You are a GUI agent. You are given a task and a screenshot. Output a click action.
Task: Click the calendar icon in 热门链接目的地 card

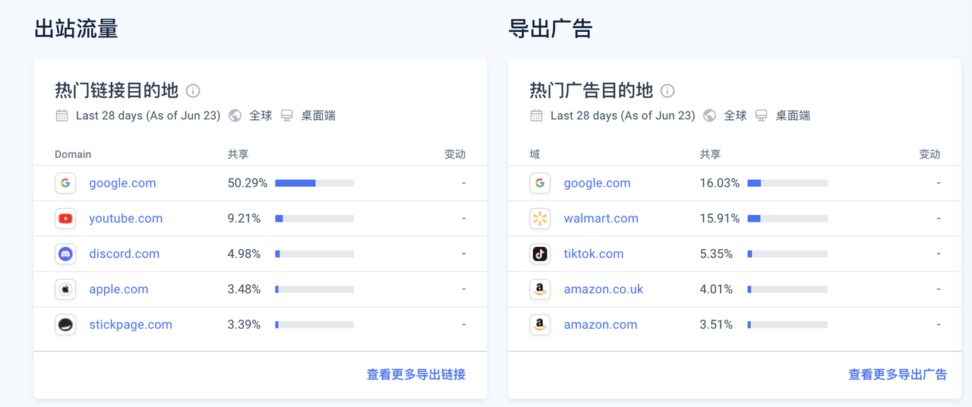coord(62,115)
